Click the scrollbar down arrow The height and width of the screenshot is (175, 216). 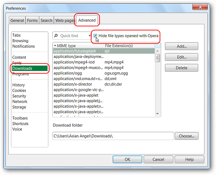point(158,114)
